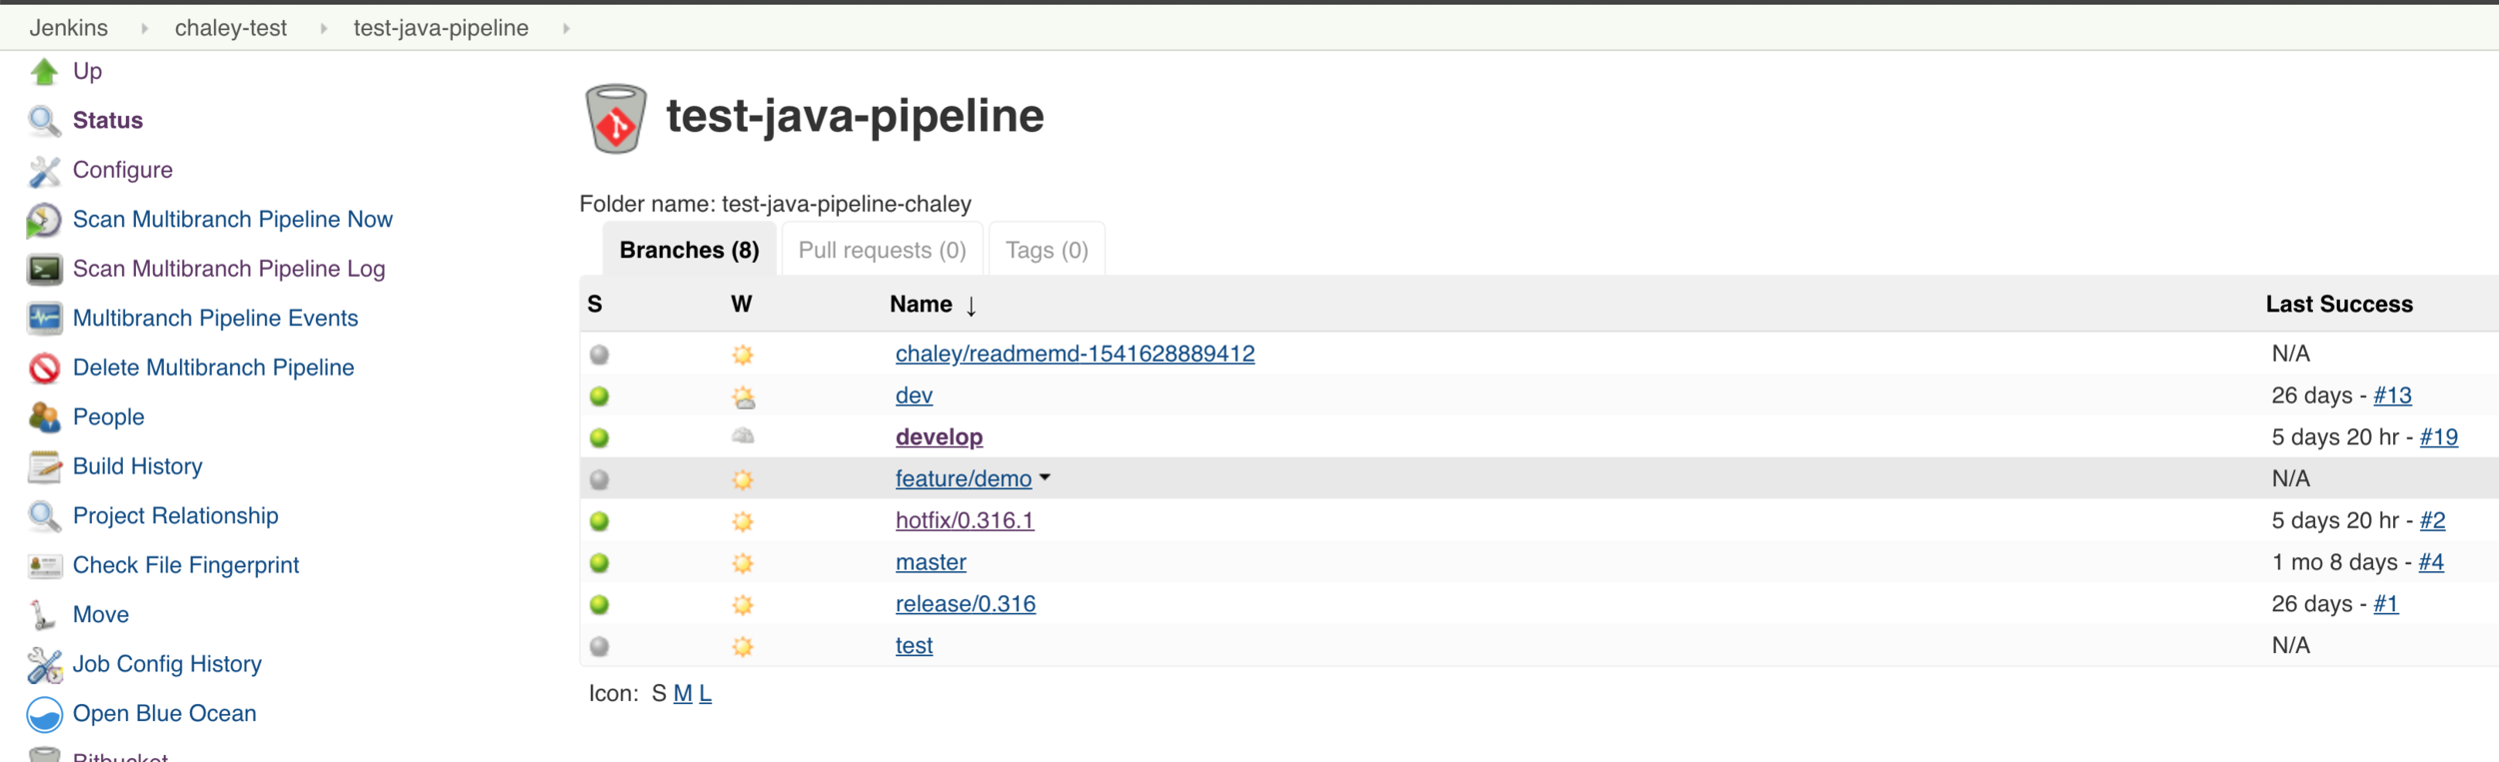
Task: Open the feature/demo dropdown arrow
Action: tap(1045, 478)
